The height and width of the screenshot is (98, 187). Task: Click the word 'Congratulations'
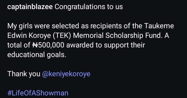80,7
